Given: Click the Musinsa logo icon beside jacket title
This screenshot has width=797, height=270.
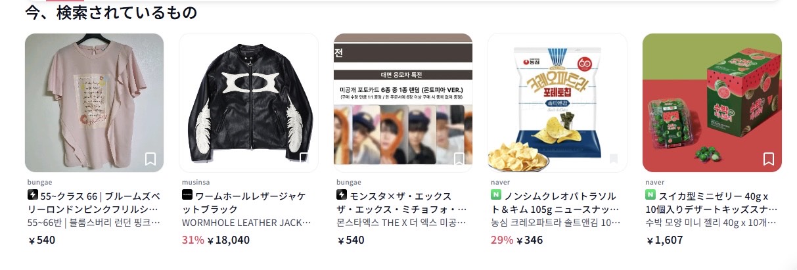Looking at the screenshot, I should (x=187, y=195).
